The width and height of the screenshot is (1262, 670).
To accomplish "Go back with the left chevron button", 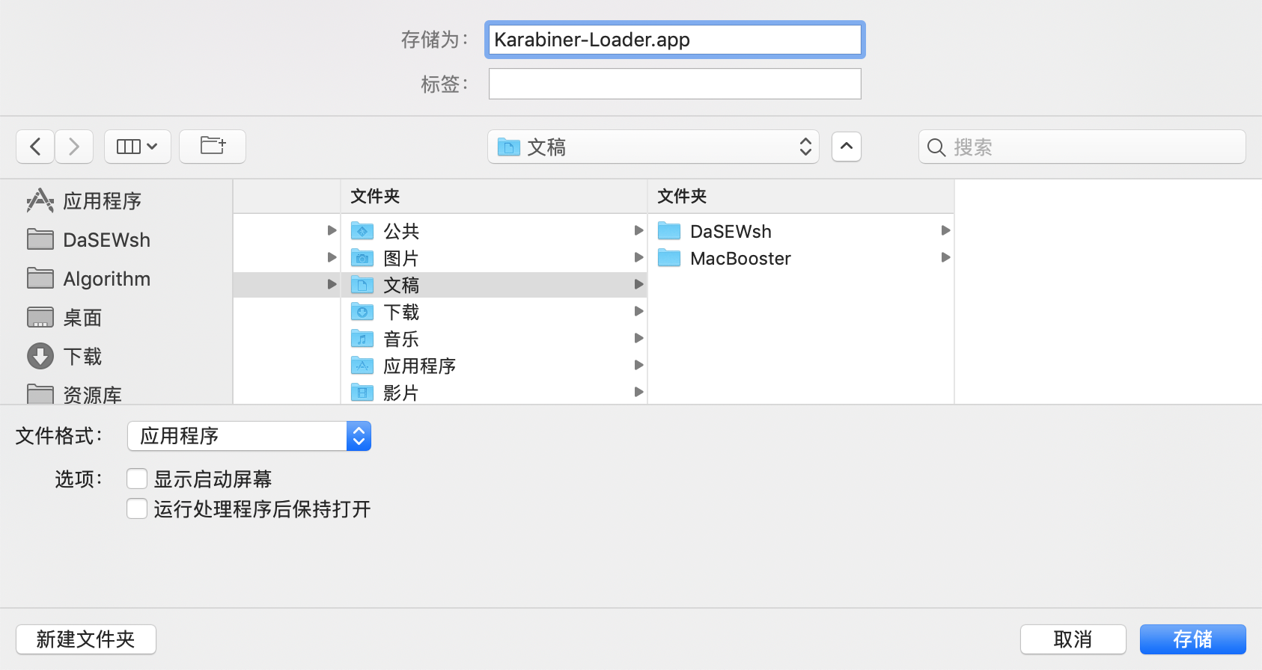I will (35, 147).
